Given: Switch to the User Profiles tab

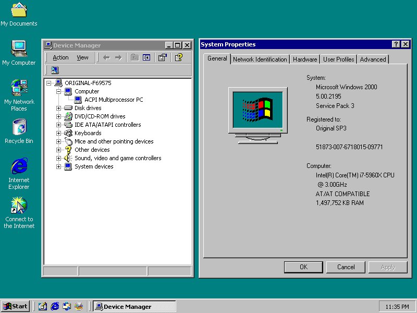Looking at the screenshot, I should (x=338, y=59).
